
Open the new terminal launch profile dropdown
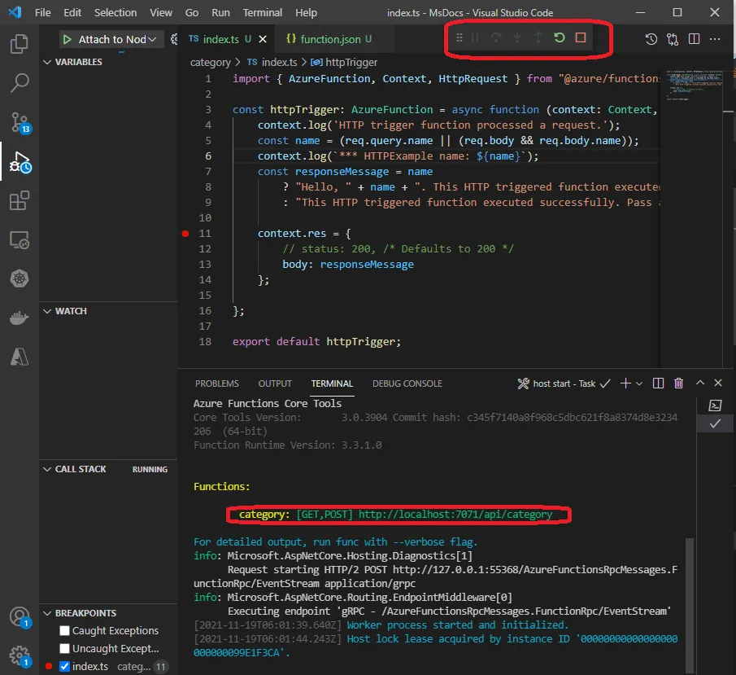tap(639, 384)
